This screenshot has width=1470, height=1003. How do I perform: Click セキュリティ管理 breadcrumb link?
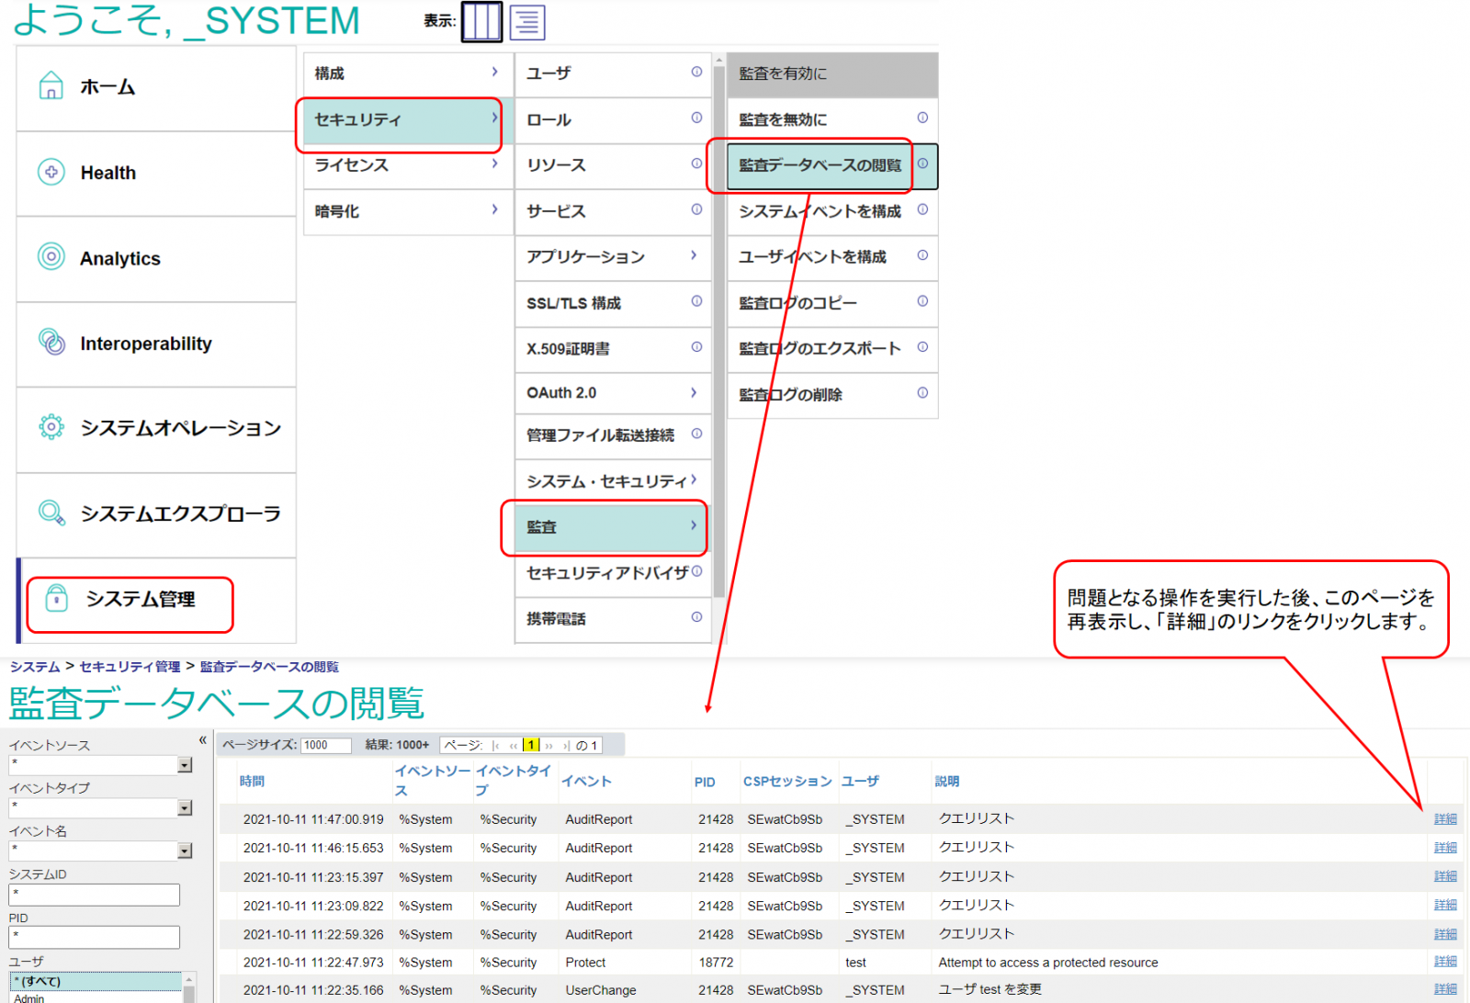(x=130, y=667)
